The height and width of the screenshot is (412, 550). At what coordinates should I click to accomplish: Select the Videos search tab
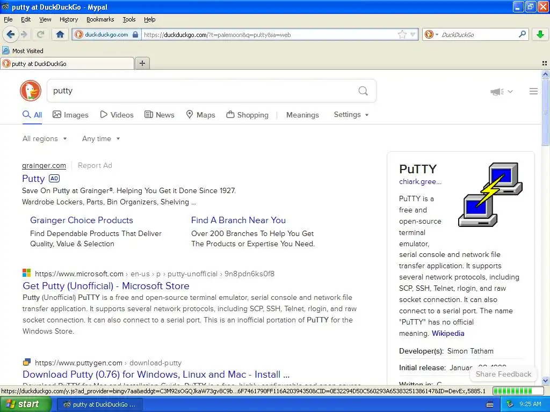point(117,115)
